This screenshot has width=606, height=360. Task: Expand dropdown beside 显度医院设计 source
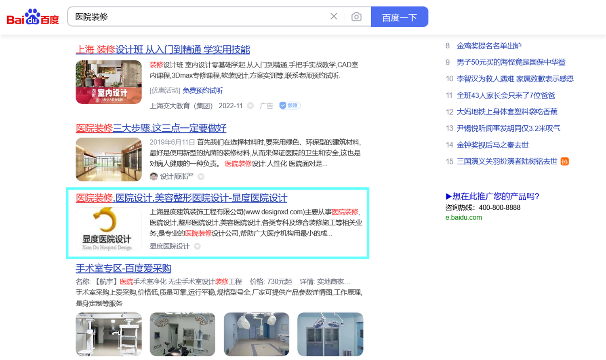tap(197, 246)
